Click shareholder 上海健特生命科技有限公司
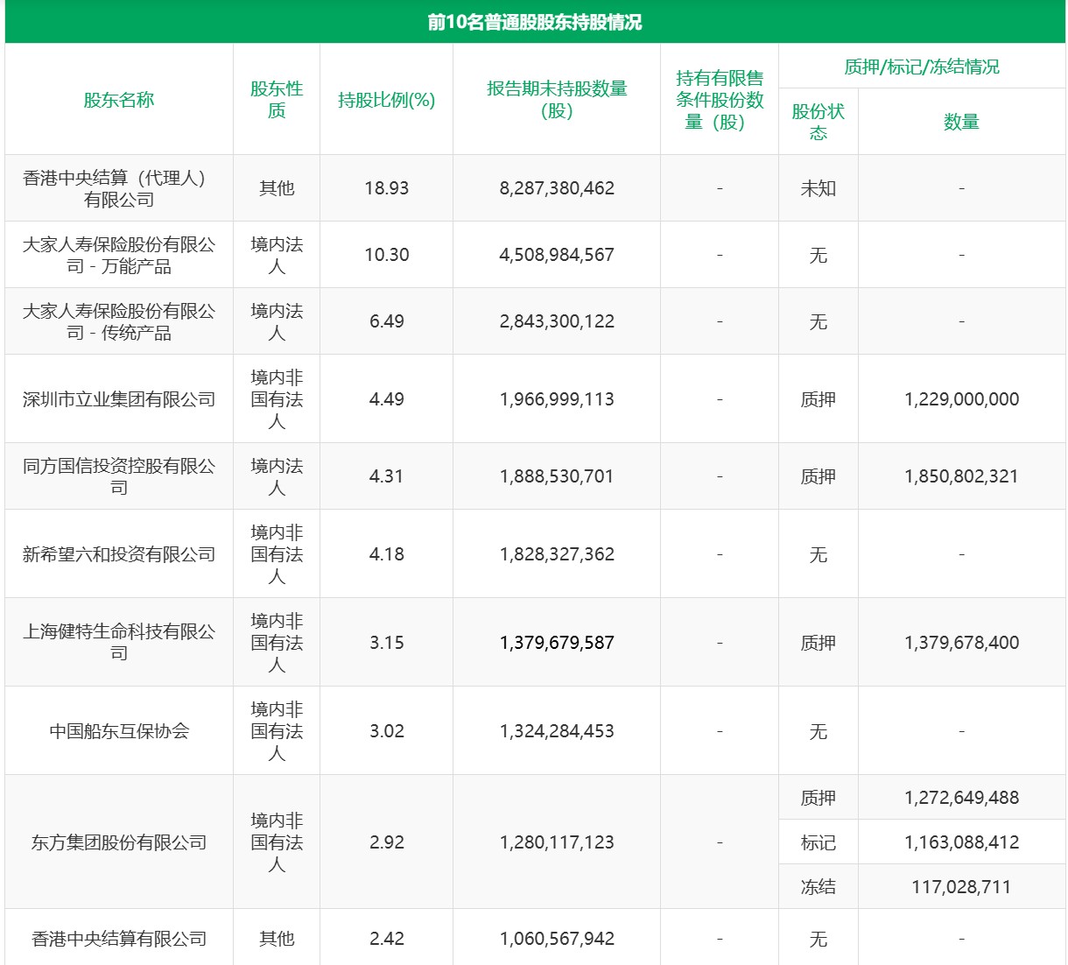The width and height of the screenshot is (1068, 965). coord(119,642)
